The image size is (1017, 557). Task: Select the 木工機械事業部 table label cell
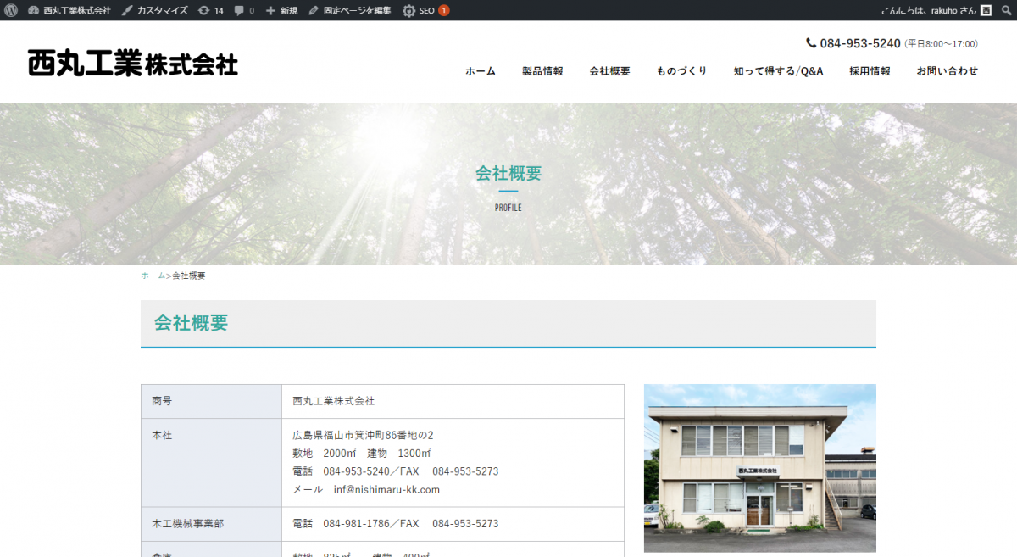211,524
